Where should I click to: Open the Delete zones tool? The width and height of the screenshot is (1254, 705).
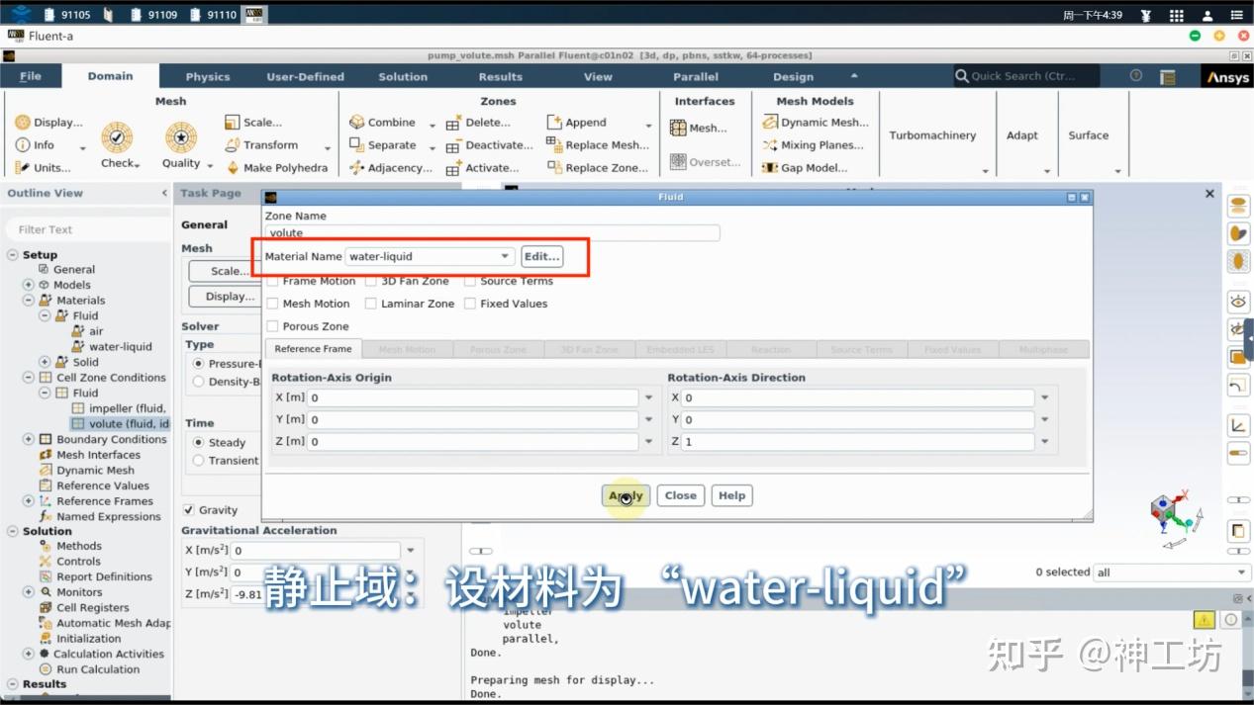[x=478, y=123]
